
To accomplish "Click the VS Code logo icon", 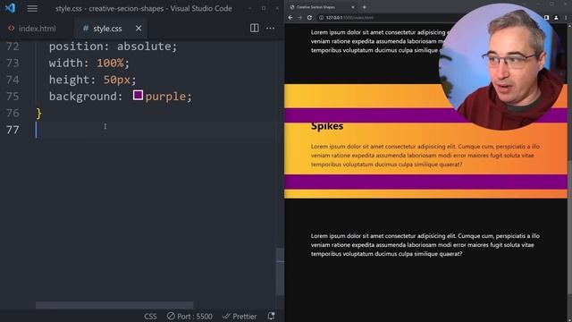I will click(x=10, y=8).
